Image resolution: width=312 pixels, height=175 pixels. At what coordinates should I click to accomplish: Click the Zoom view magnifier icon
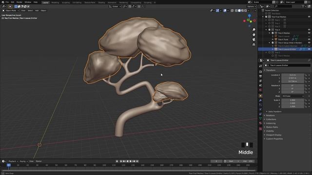click(x=254, y=30)
